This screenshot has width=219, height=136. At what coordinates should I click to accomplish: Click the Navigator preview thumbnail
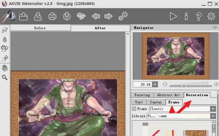click(x=176, y=56)
